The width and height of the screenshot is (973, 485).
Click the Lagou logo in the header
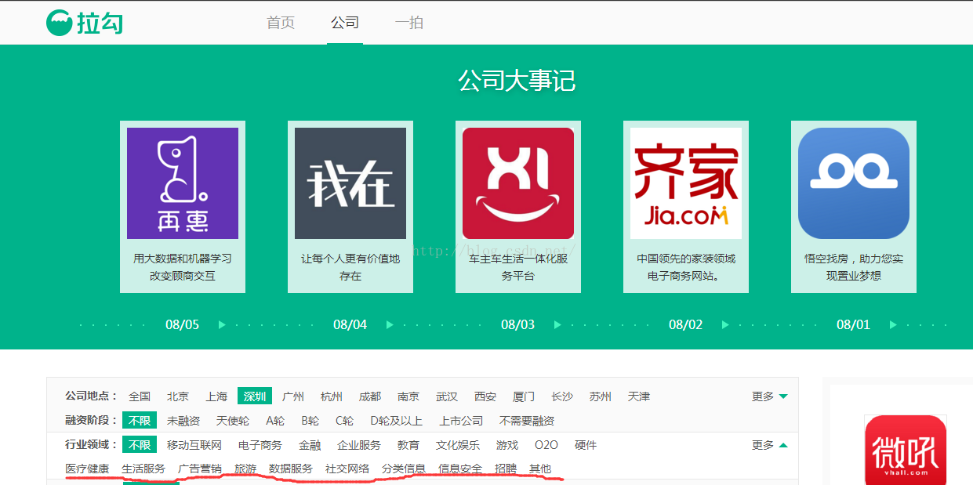[x=85, y=23]
